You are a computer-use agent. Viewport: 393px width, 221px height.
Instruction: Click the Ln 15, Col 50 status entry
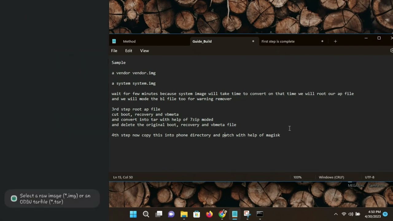(x=123, y=177)
